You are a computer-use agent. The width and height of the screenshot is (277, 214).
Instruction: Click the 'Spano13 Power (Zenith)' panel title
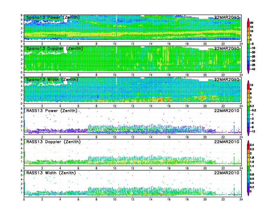tap(53, 17)
